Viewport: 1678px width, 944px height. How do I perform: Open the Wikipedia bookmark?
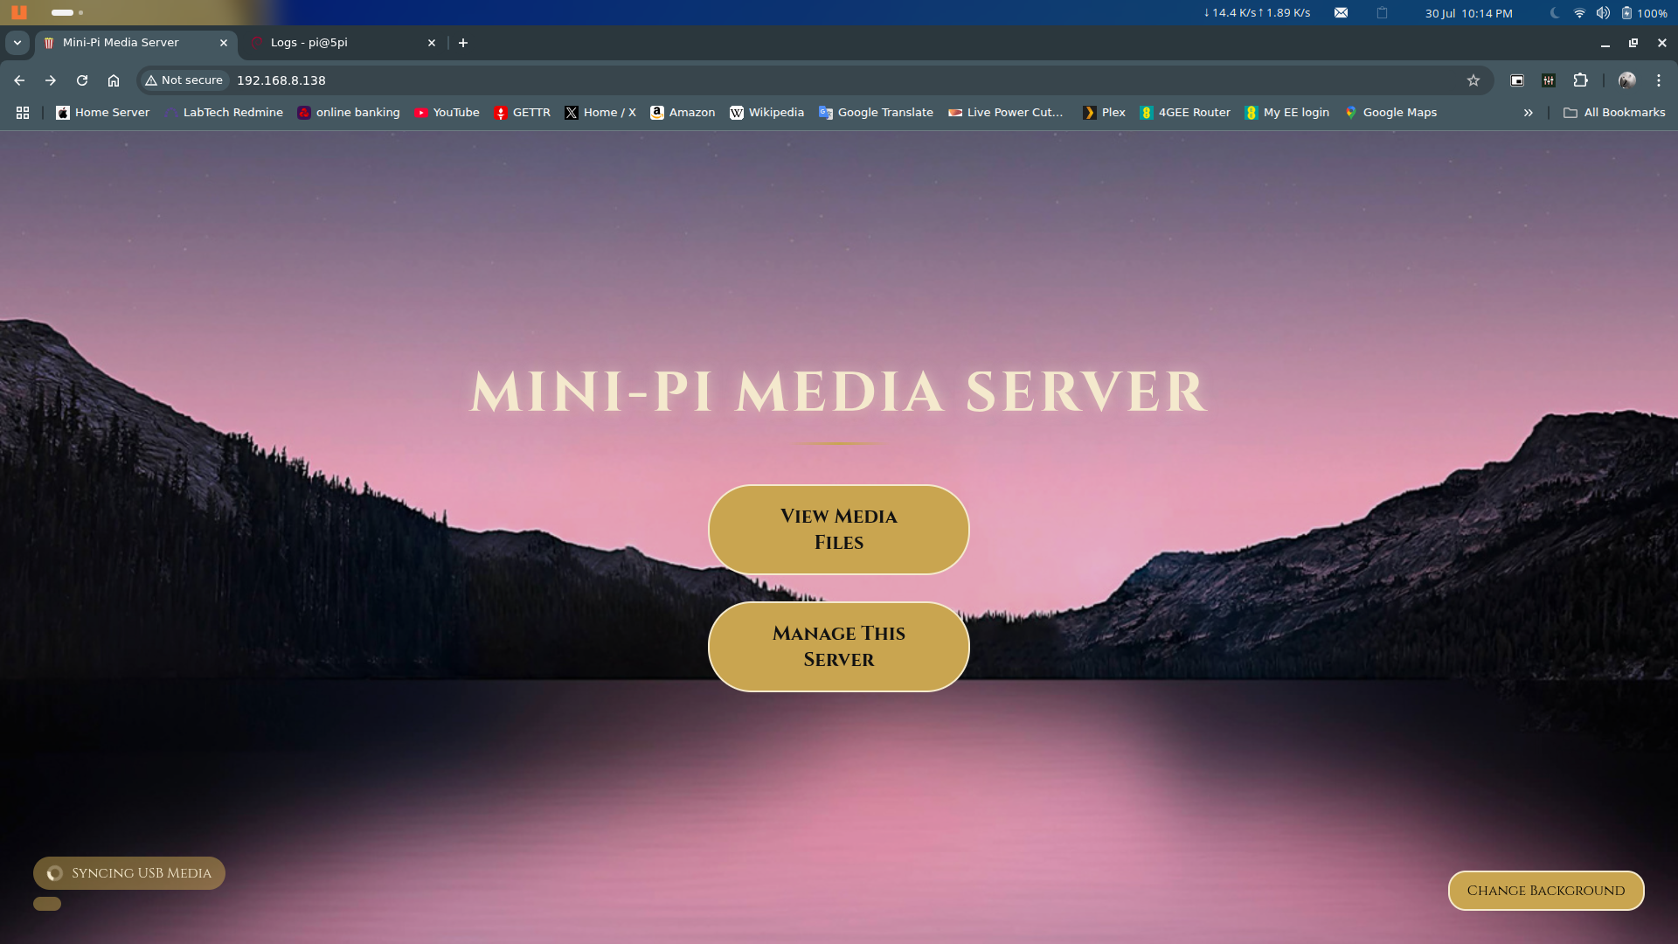coord(766,112)
